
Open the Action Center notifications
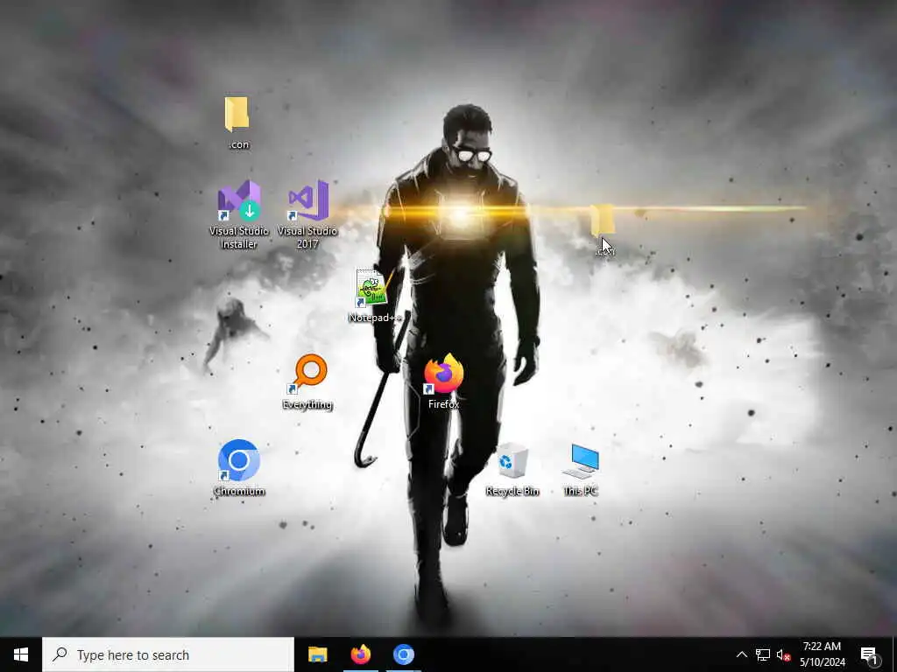(870, 654)
